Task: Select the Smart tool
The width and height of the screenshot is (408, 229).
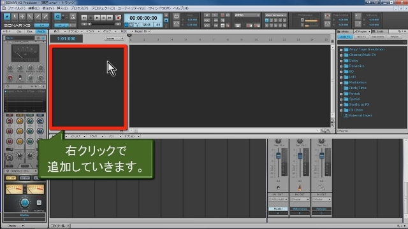Action: pyautogui.click(x=7, y=17)
